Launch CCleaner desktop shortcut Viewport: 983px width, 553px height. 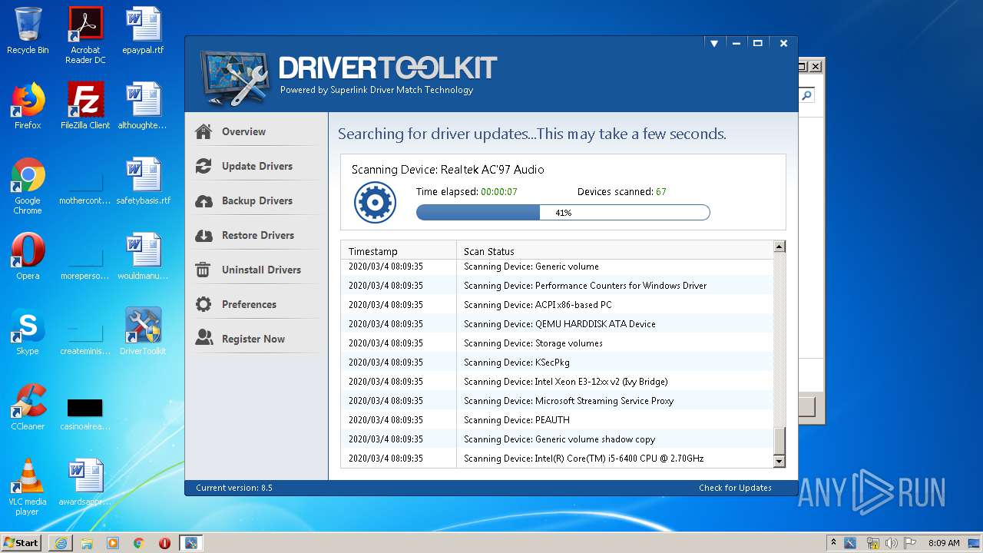[28, 407]
